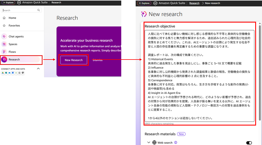The image size is (262, 145).
Task: Click the New badge beside Research materials
Action: (x=181, y=134)
